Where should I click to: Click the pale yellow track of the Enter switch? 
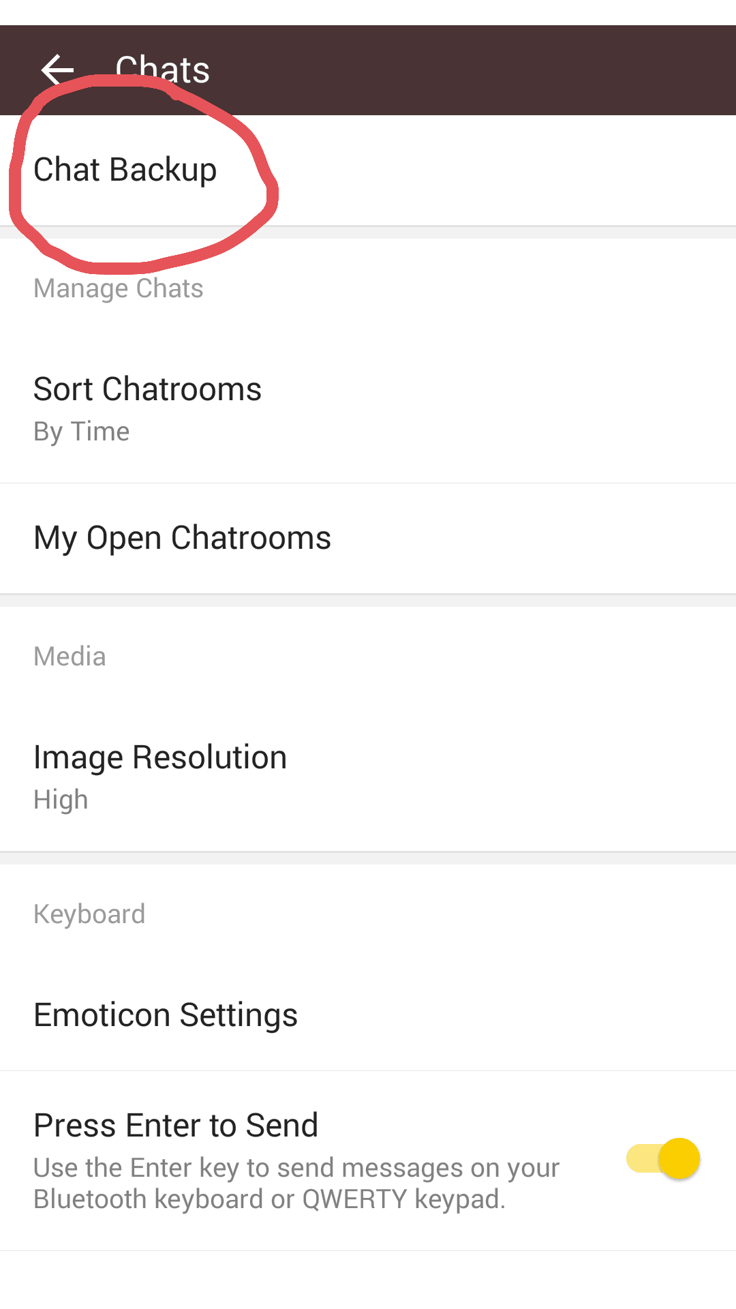(x=639, y=1158)
